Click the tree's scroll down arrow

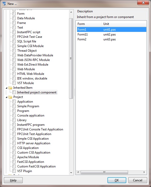71,173
